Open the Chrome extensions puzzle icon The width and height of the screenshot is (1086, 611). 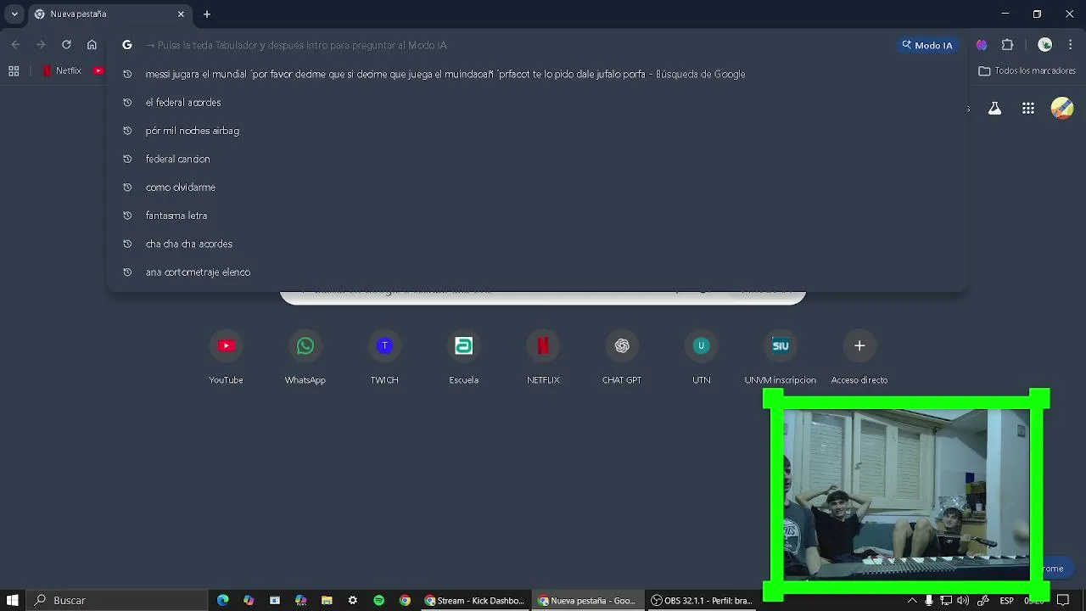[x=1008, y=45]
